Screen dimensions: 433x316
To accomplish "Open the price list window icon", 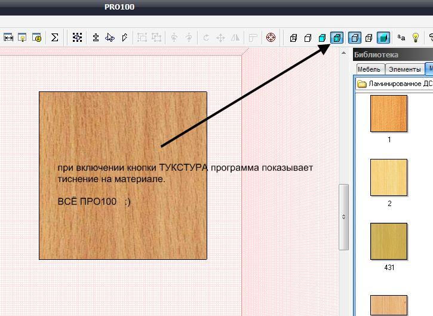I will tap(36, 37).
